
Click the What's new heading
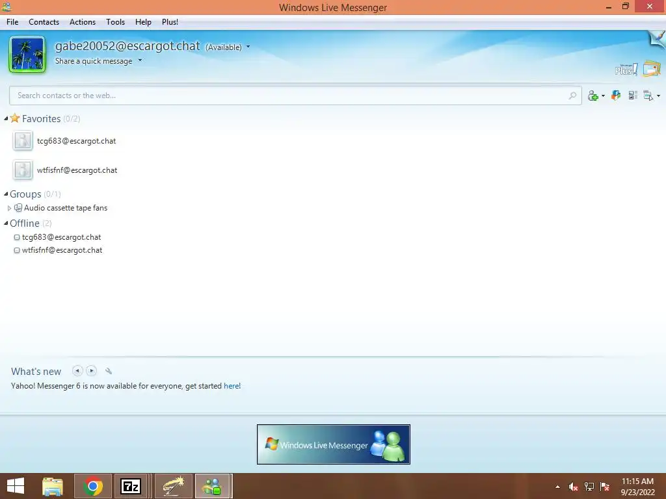pos(36,372)
